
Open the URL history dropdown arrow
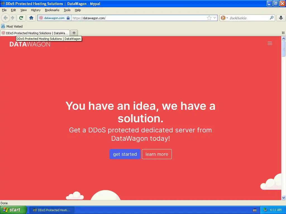click(215, 18)
